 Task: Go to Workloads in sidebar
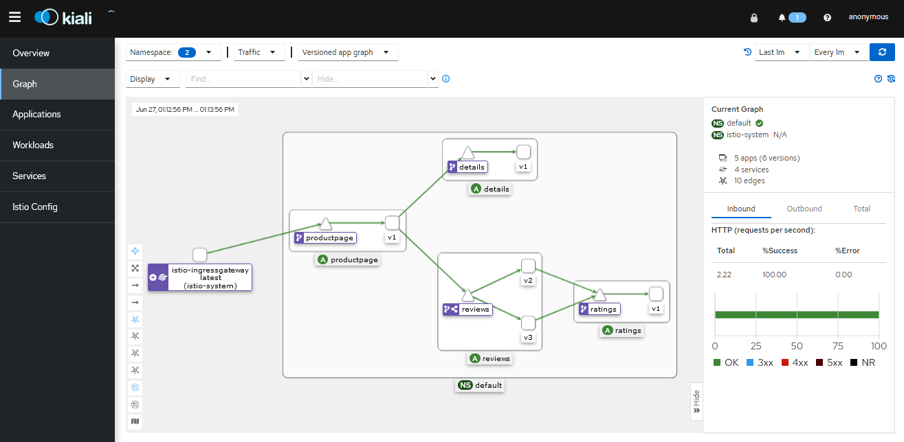33,146
